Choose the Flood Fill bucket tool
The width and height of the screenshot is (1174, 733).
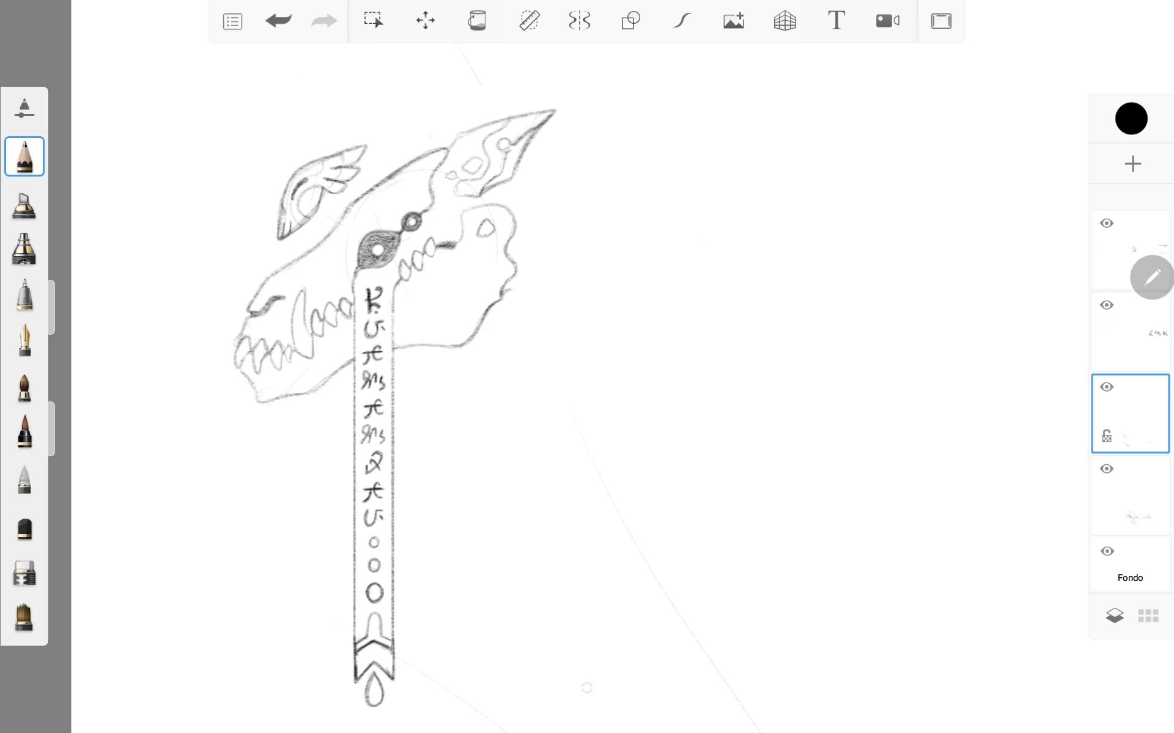(x=476, y=21)
